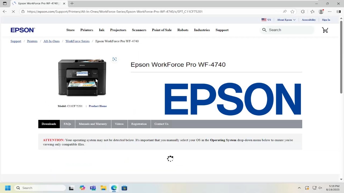Expand the About Epson dropdown
344x193 pixels.
[x=286, y=20]
